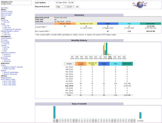Open Search Keyphrases link
Viewport: 162px width, 123px height.
[11, 72]
